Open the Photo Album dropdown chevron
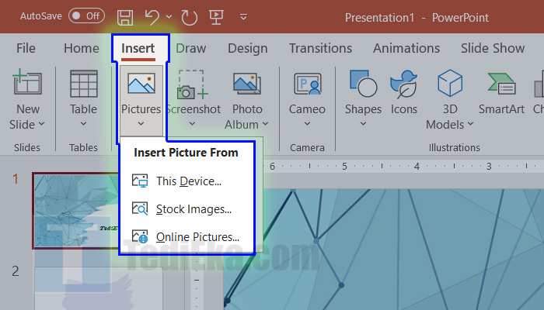 pyautogui.click(x=265, y=124)
